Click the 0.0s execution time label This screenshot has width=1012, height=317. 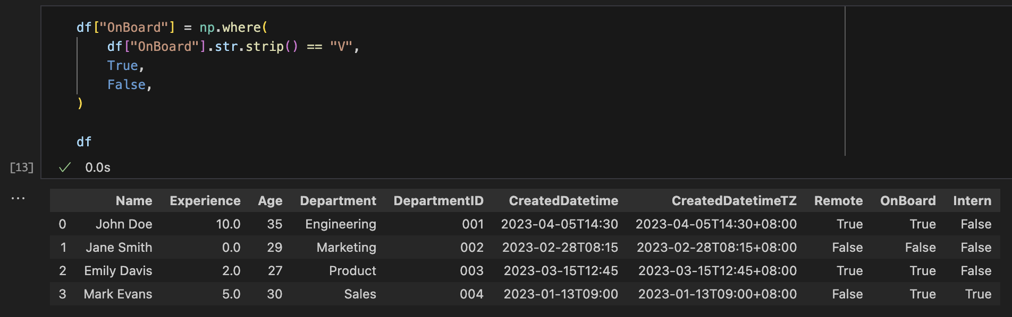98,168
